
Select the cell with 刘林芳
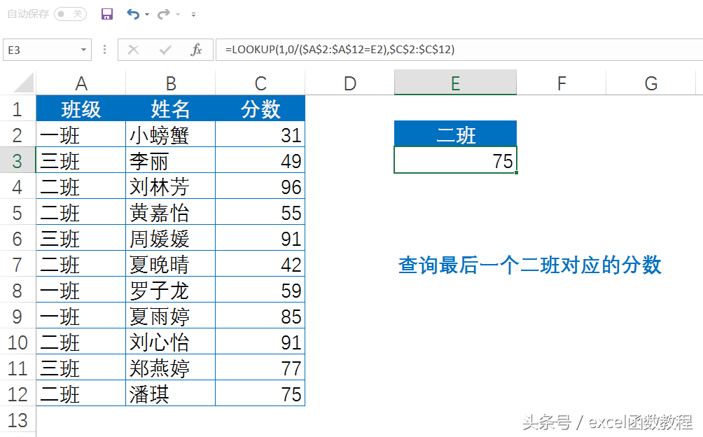[x=171, y=186]
